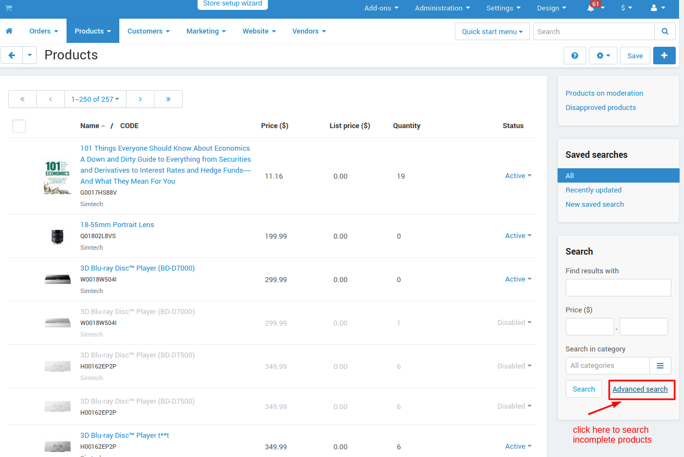This screenshot has height=457, width=684.
Task: Click the Save button
Action: coord(635,56)
